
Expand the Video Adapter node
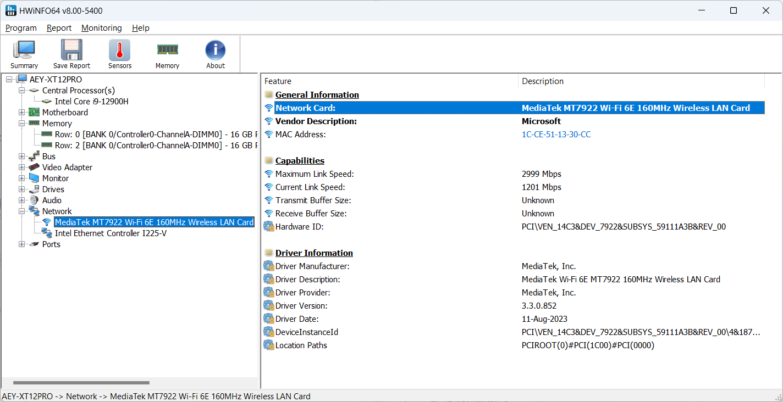22,168
